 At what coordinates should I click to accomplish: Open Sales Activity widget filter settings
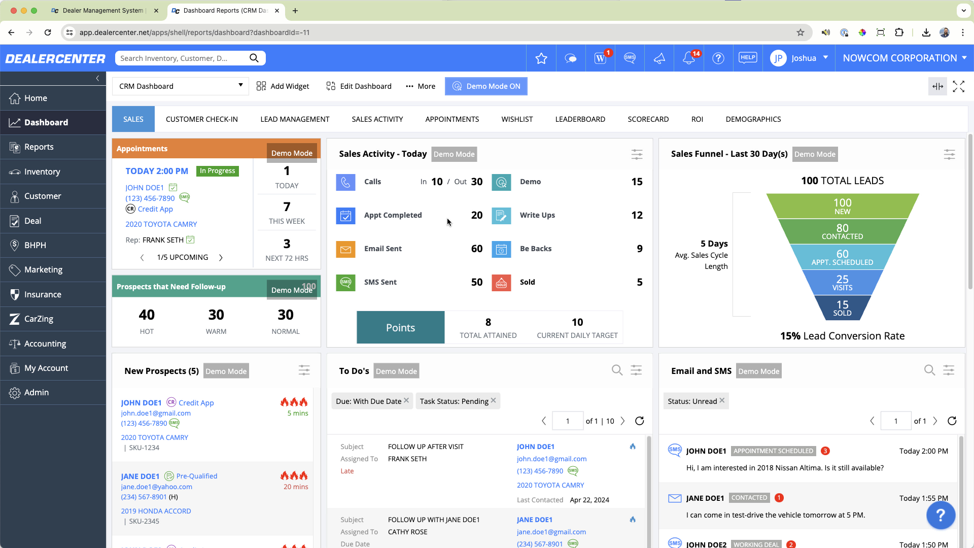(x=637, y=154)
